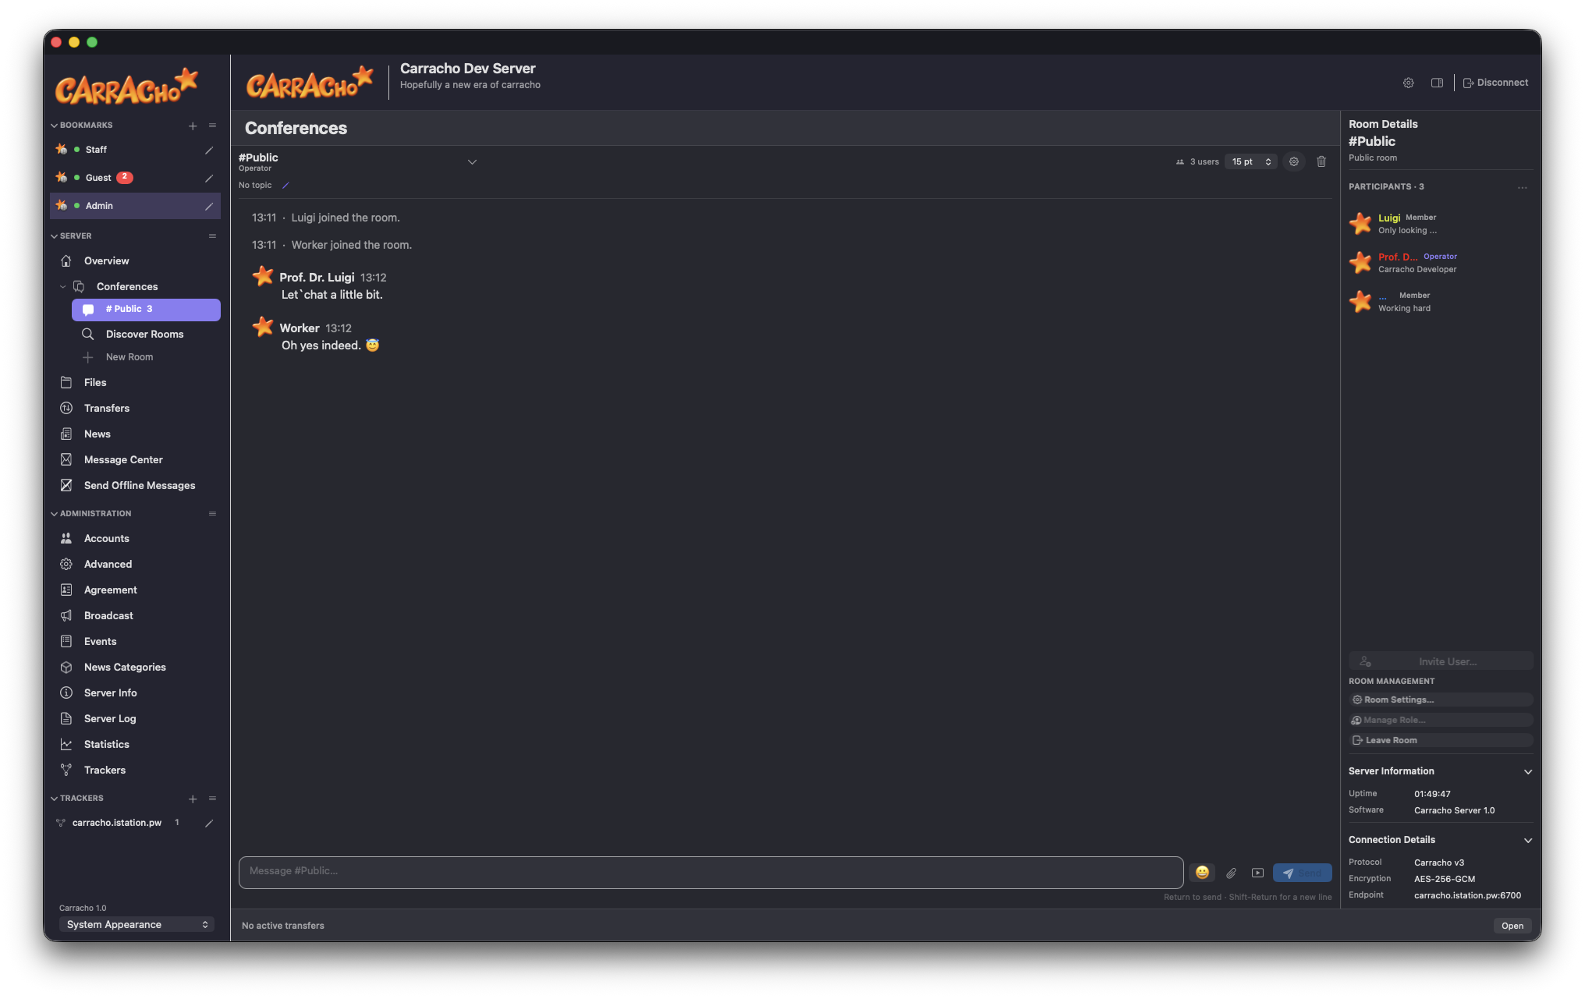Click the media/video icon in message bar
This screenshot has width=1585, height=999.
coord(1257,873)
